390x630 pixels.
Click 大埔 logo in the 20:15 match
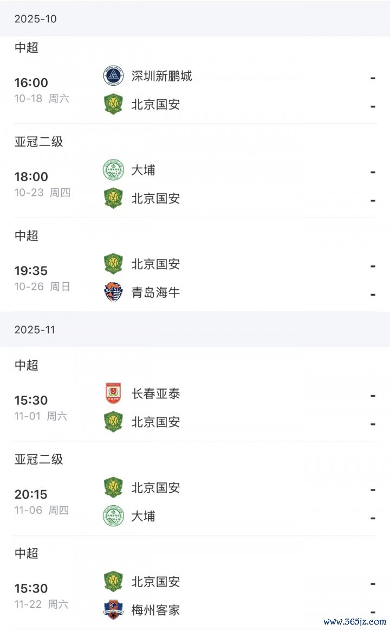click(113, 516)
